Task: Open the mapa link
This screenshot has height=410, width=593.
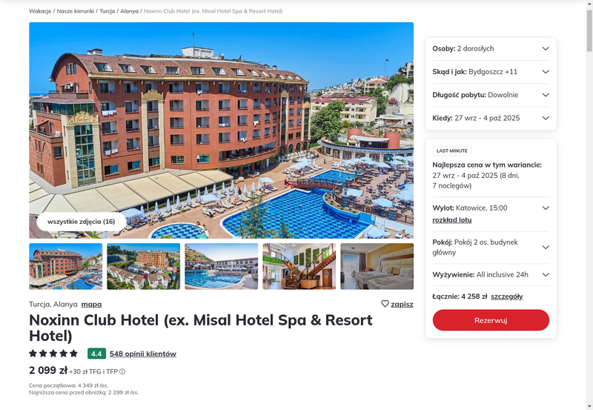Action: [x=91, y=304]
